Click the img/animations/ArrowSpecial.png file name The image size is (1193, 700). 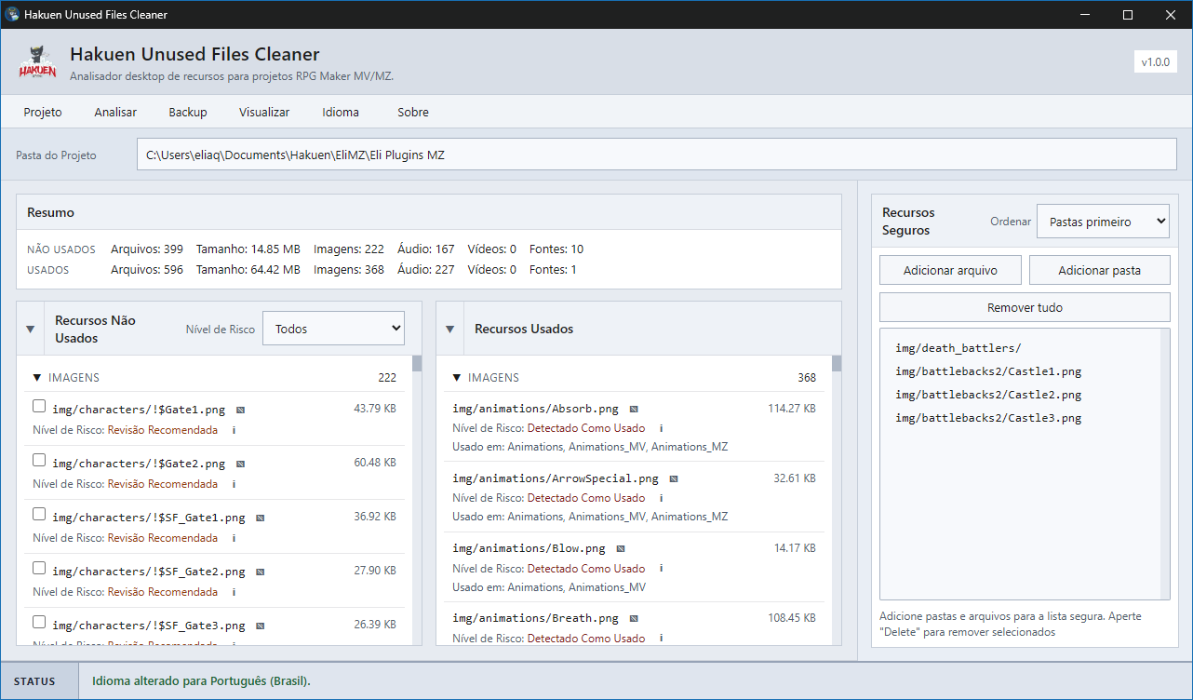coord(556,478)
